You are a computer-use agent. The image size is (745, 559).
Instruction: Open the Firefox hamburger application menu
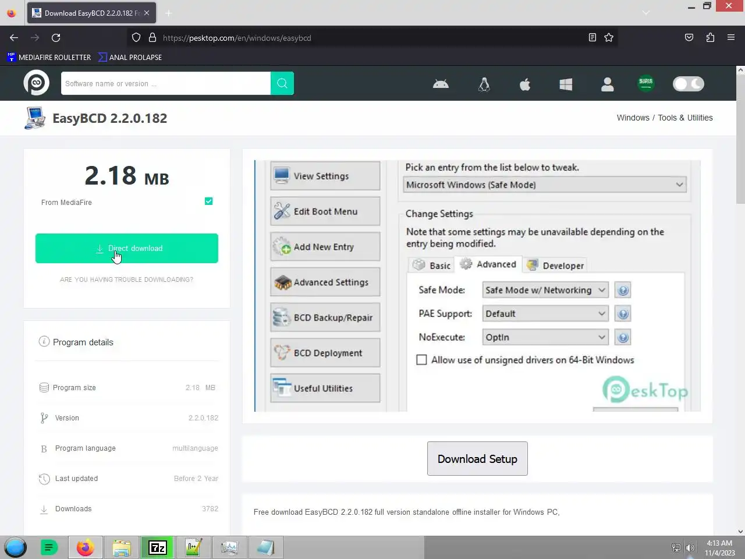731,38
